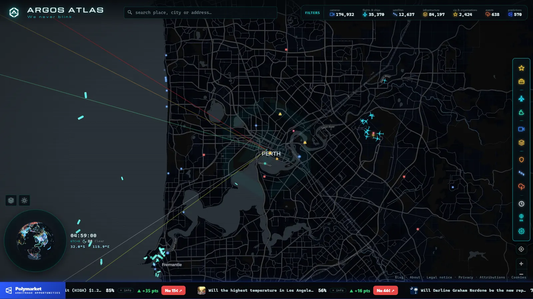Screen dimensions: 533x299
Task: Click 'No 15¢' red market button
Action: [x=174, y=291]
